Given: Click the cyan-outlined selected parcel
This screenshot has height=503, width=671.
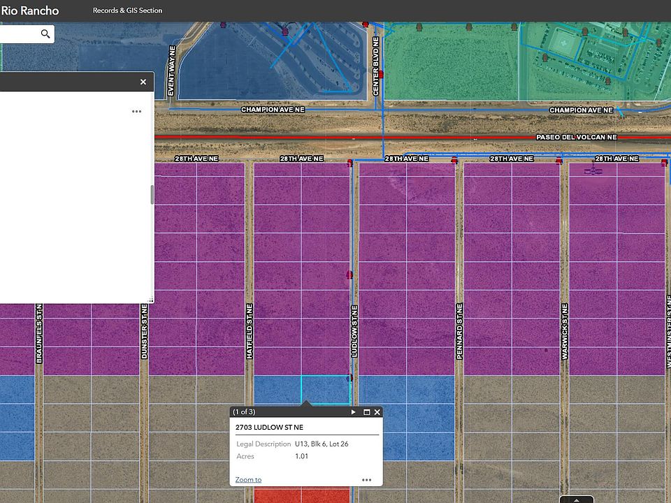Looking at the screenshot, I should (x=326, y=388).
